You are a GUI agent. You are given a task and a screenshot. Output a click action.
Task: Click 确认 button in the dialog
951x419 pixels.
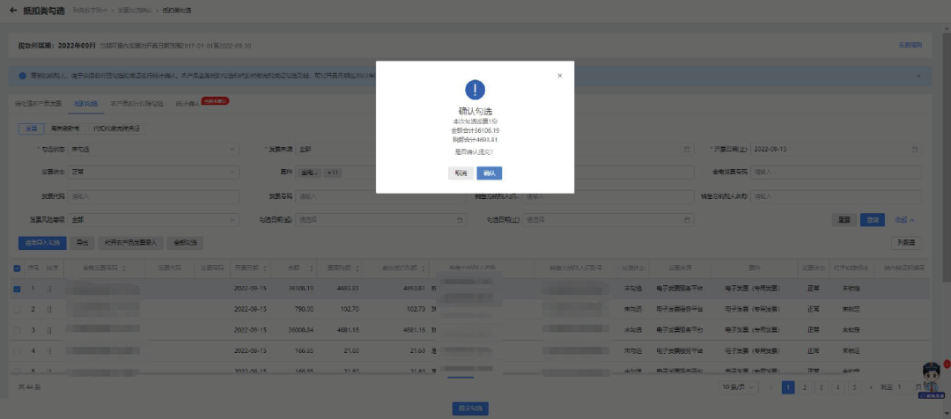(489, 173)
